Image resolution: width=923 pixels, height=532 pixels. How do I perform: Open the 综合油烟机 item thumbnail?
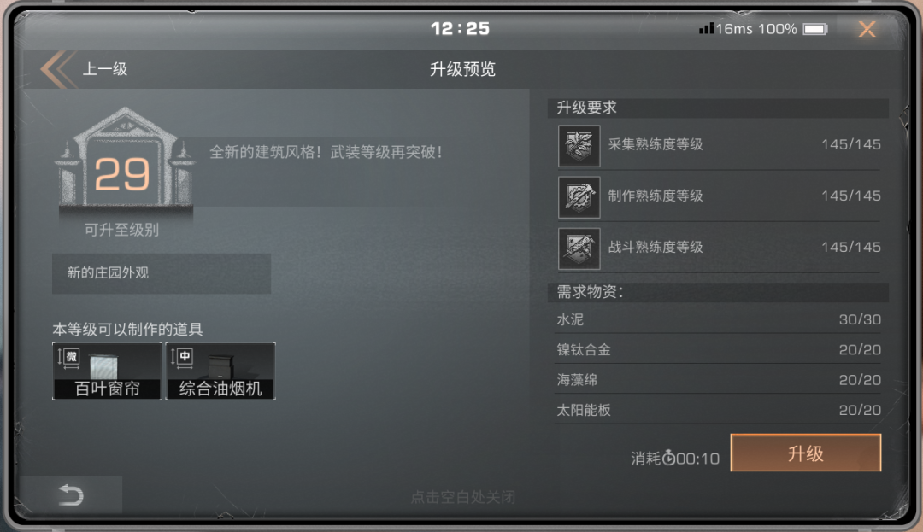pos(220,371)
